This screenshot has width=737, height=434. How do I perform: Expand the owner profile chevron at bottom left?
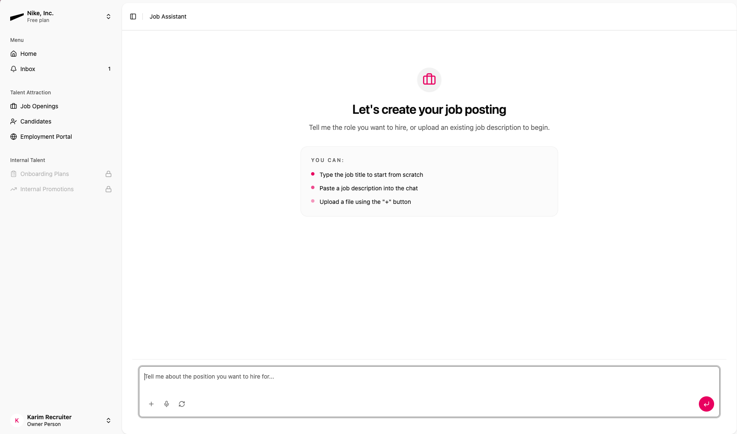coord(108,420)
